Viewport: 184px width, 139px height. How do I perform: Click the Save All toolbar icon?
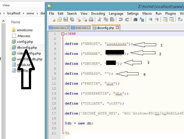(72, 19)
